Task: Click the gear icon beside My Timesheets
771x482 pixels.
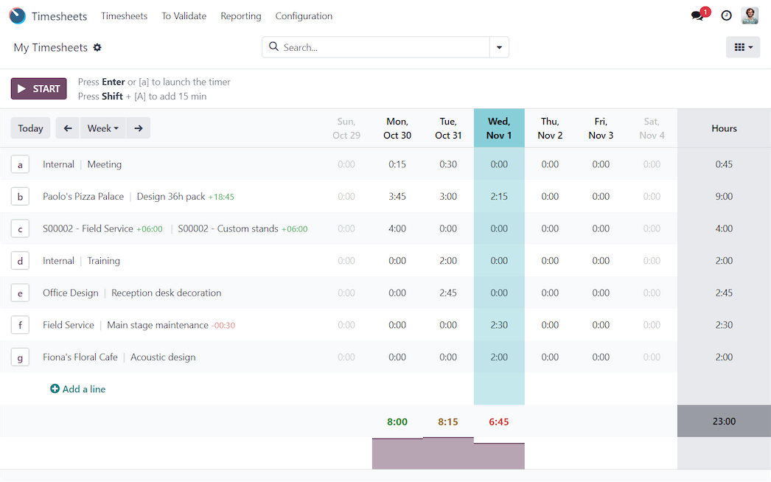Action: pos(97,48)
